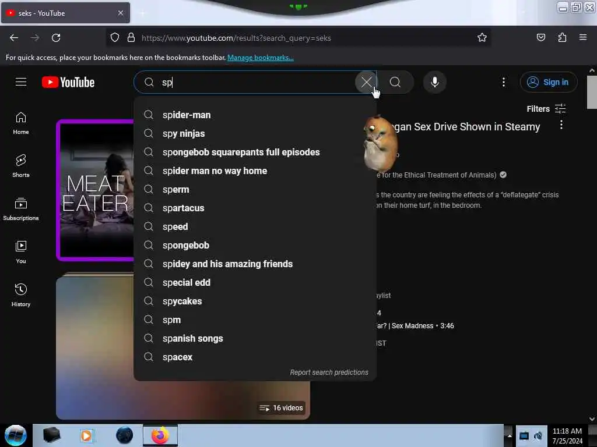Open Firefox from the taskbar
Screen dimensions: 597x447
point(160,435)
